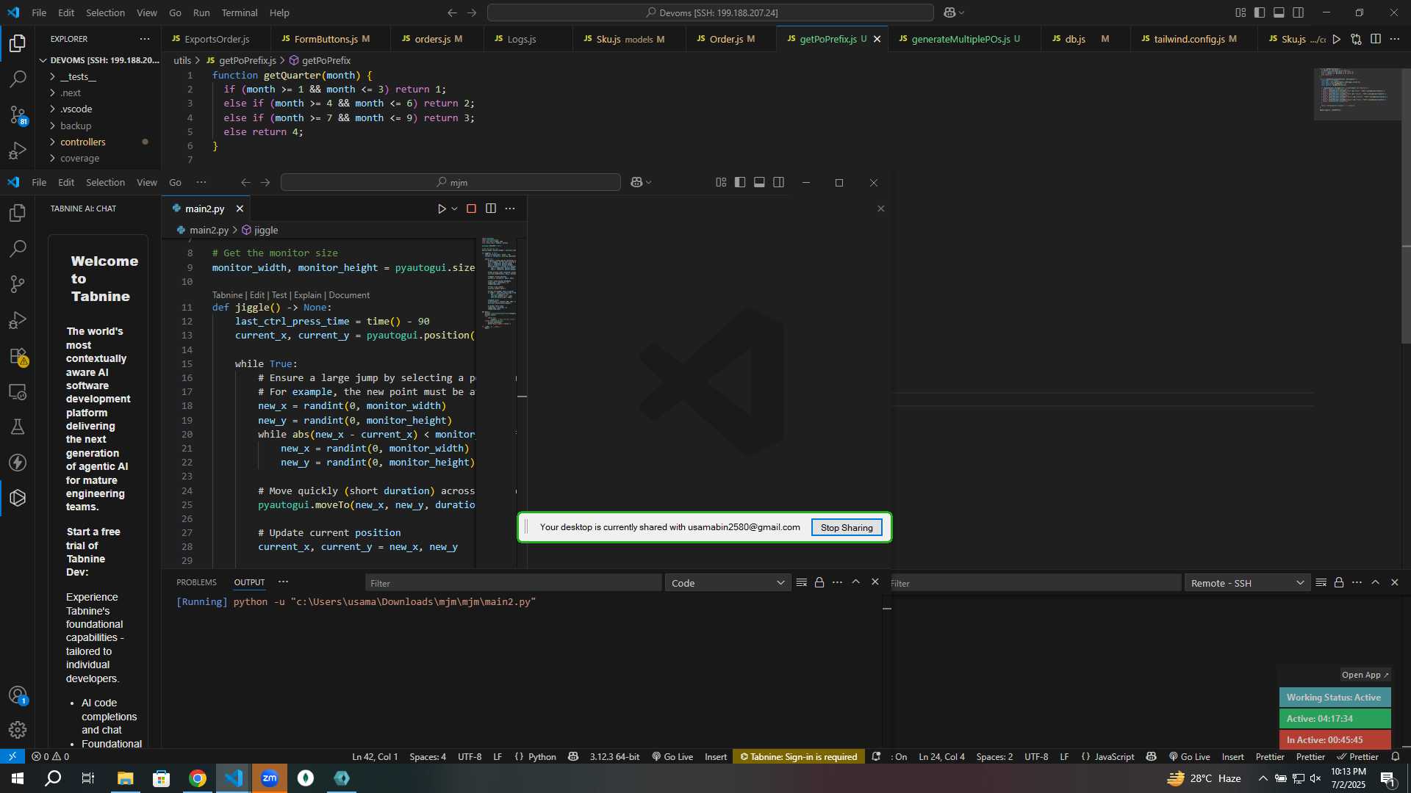This screenshot has height=793, width=1411.
Task: Switch to the FormButtons.js tab
Action: point(326,39)
